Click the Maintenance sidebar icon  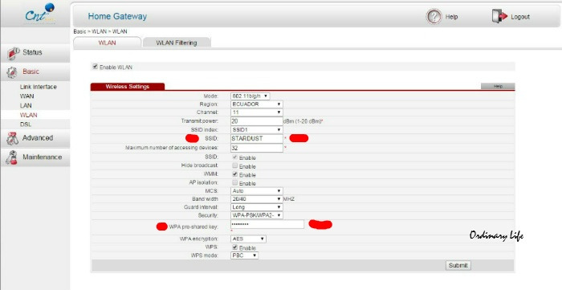13,157
